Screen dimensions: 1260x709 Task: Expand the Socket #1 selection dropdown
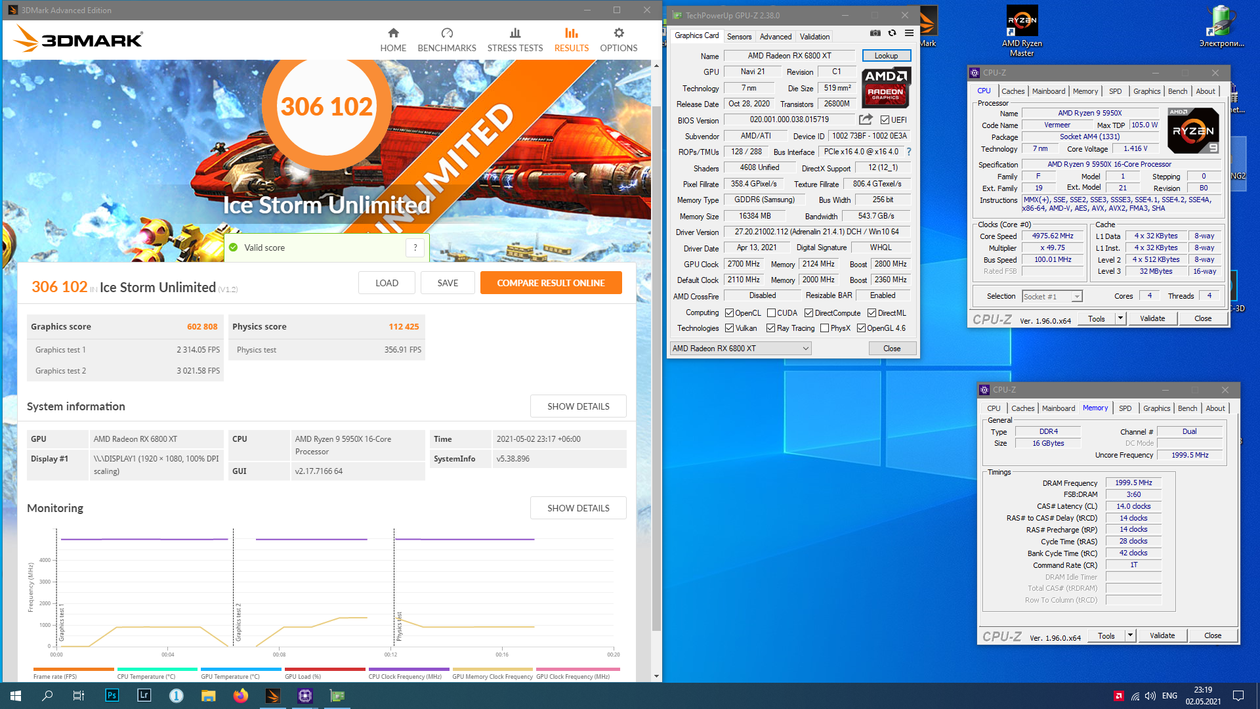[1076, 297]
